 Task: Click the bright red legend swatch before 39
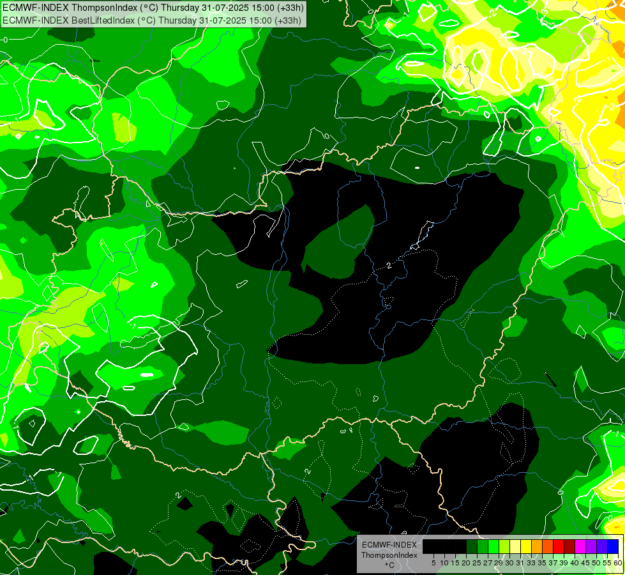tap(559, 546)
